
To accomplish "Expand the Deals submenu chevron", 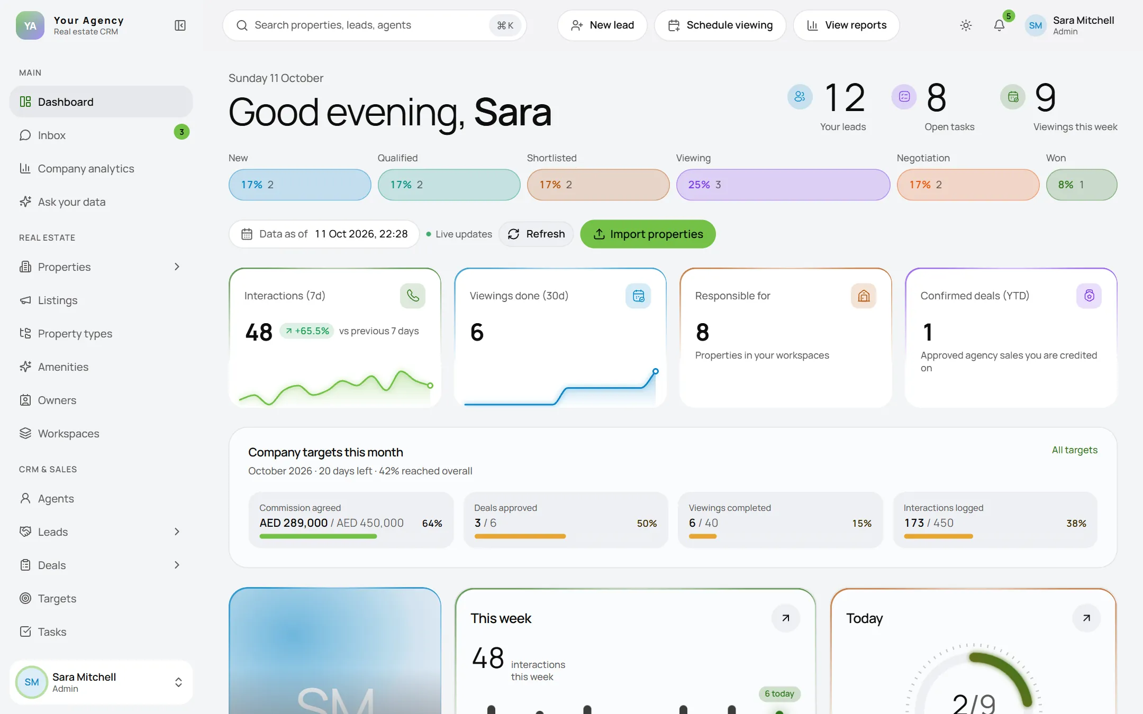I will 177,565.
